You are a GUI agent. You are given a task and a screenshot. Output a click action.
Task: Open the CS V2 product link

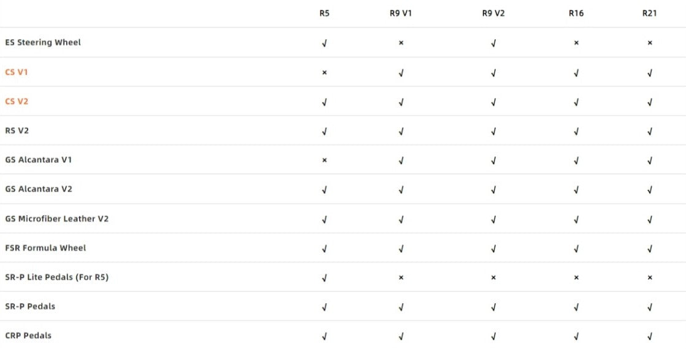[x=17, y=102]
